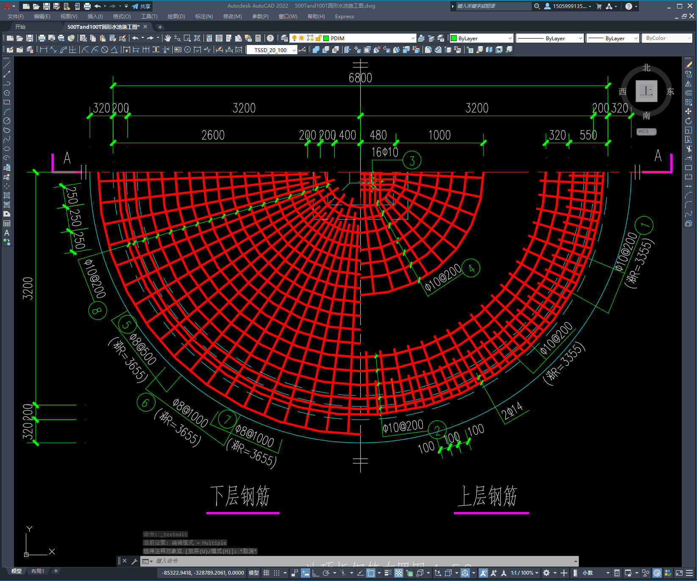Open the Help question mark icon

(270, 38)
